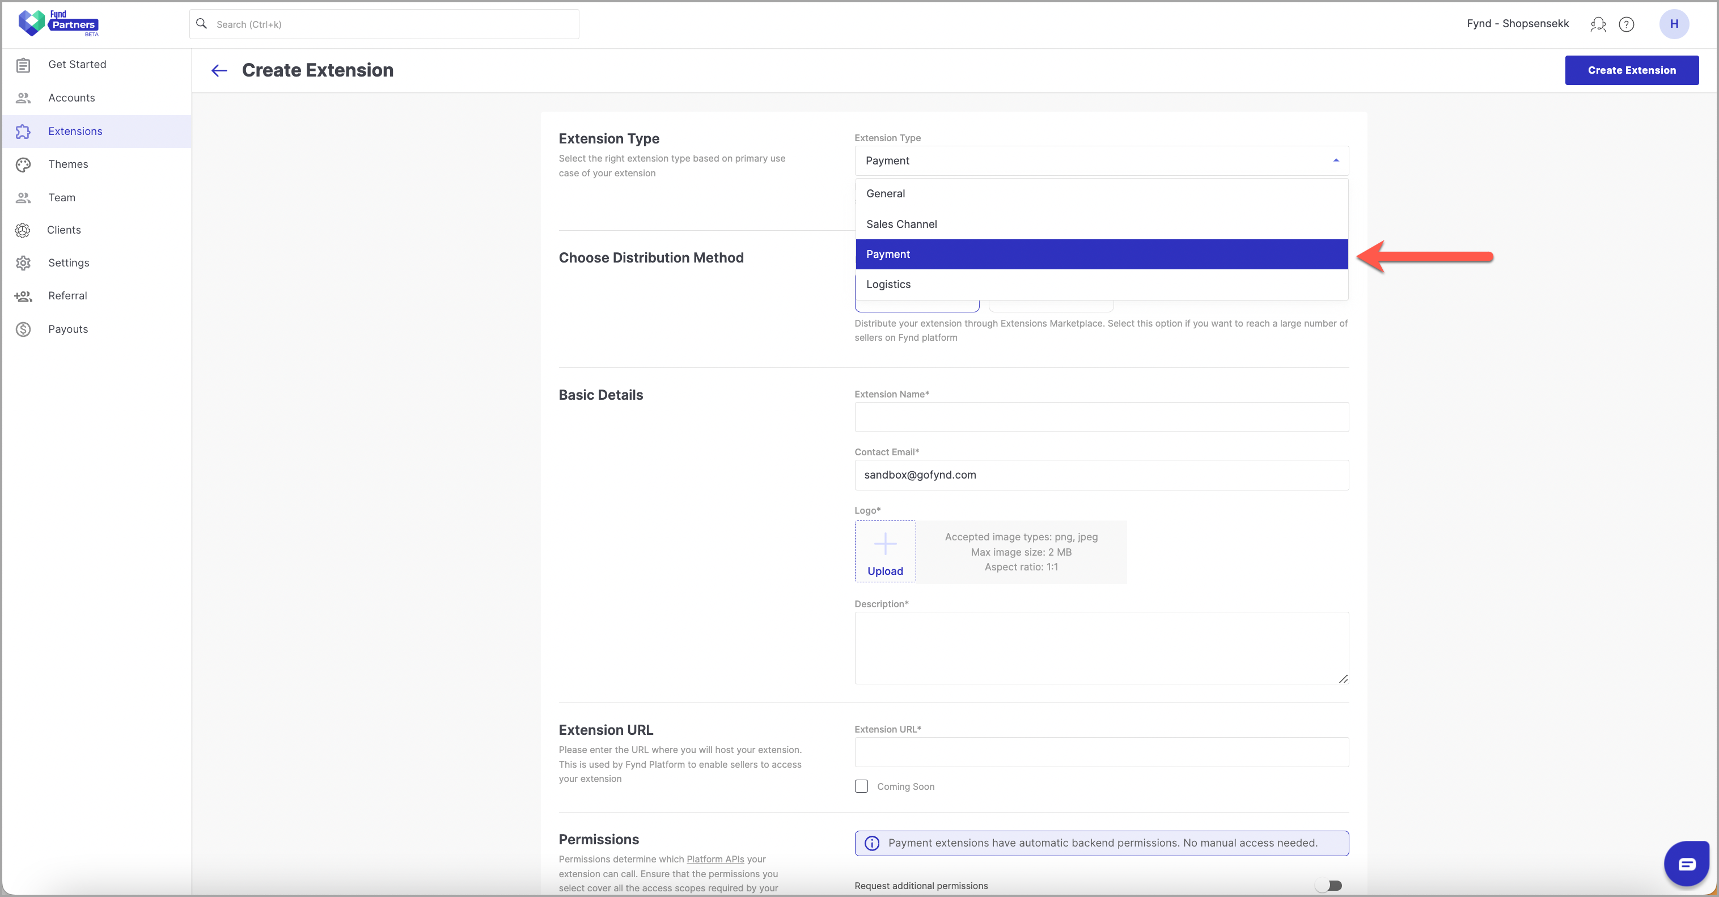The image size is (1719, 897).
Task: Click the Create Extension button
Action: (1632, 70)
